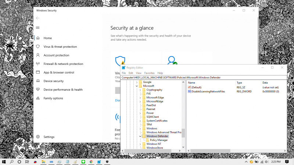
Task: Select TPM registry key
Action: click(x=149, y=125)
